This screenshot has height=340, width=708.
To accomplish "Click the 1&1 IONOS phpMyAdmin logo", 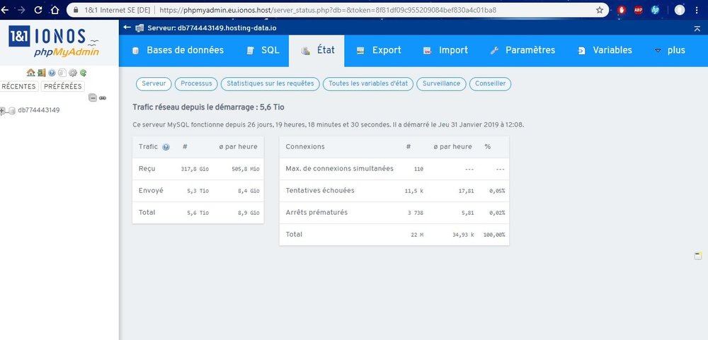I will pos(55,42).
